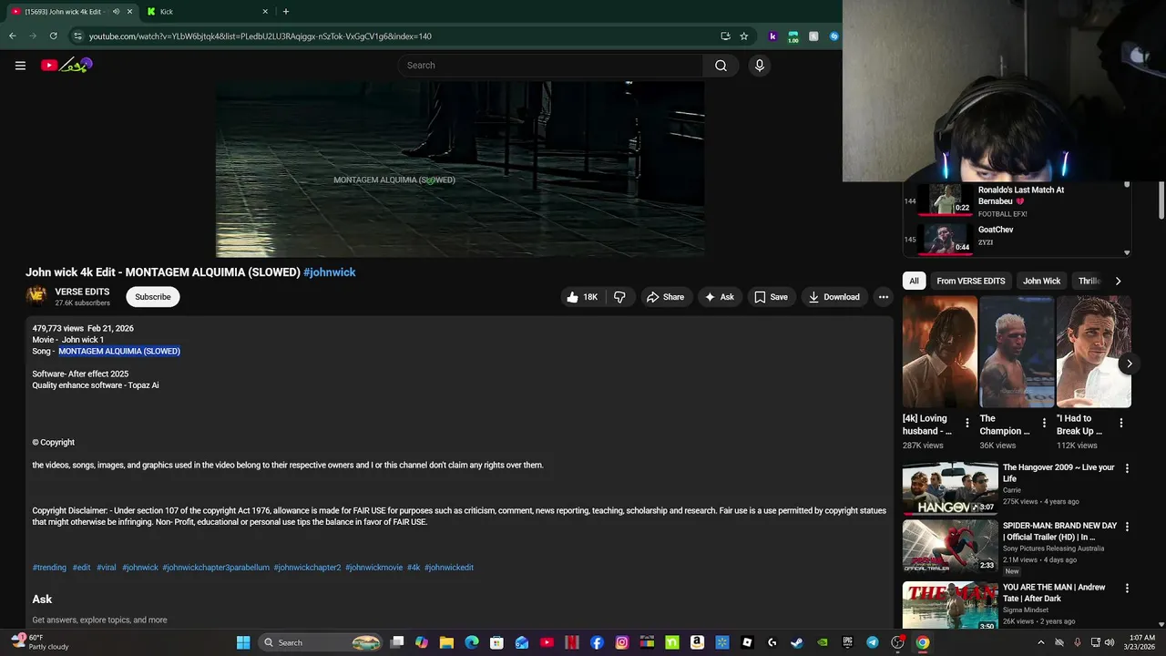The image size is (1166, 656).
Task: Save the video to a playlist
Action: [x=771, y=297]
